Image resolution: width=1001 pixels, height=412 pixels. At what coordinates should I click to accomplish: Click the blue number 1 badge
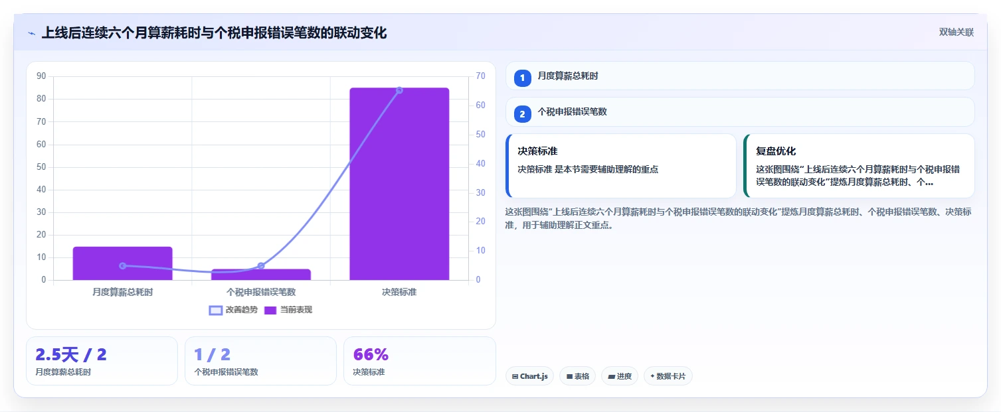coord(522,78)
